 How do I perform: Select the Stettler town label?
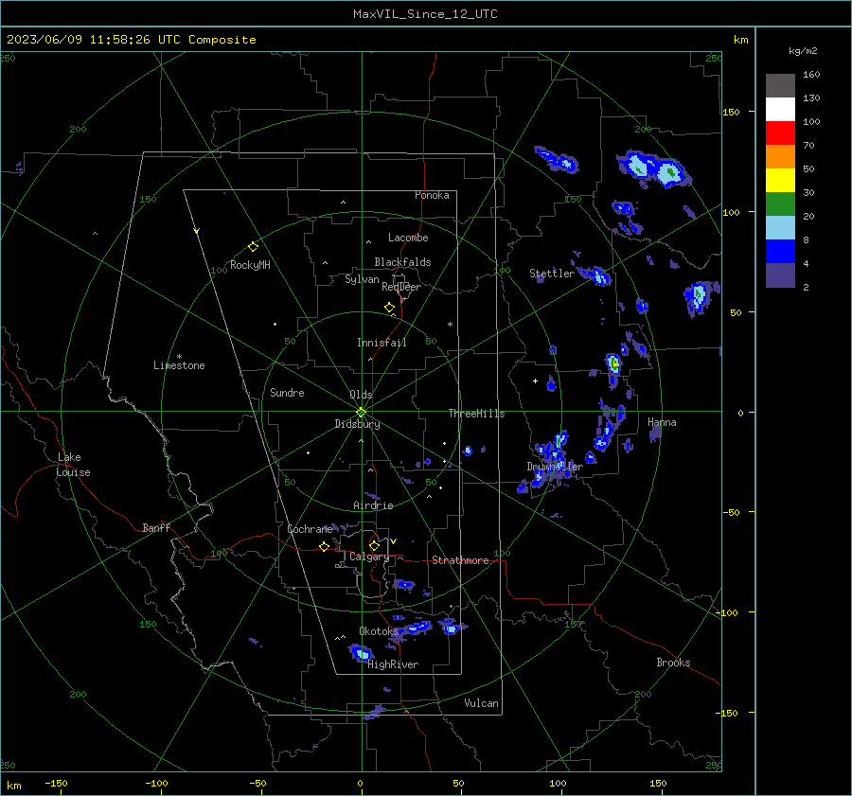(x=552, y=274)
